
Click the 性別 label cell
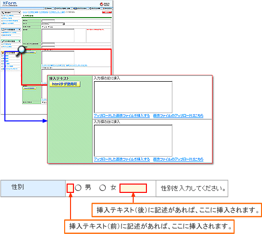[33, 188]
